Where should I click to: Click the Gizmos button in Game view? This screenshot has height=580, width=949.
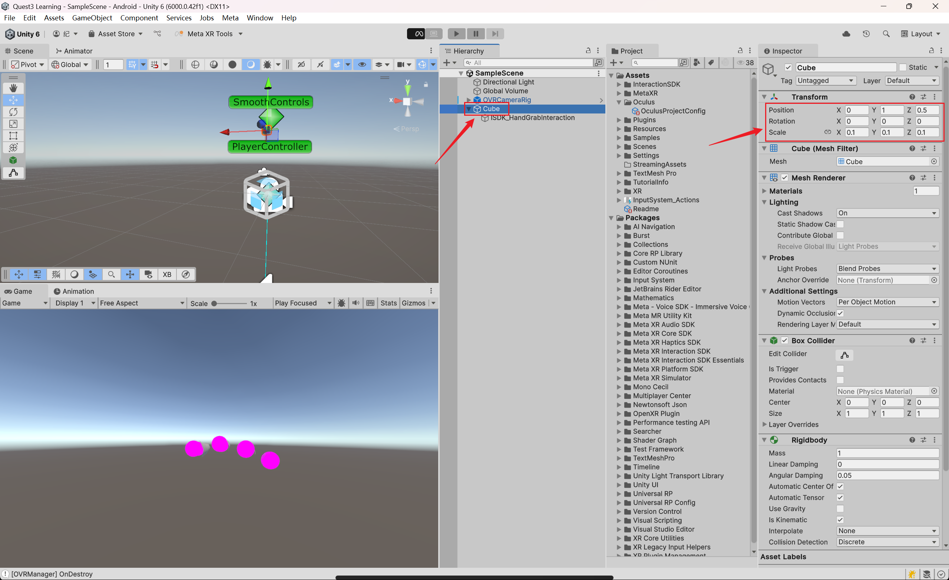(x=413, y=303)
